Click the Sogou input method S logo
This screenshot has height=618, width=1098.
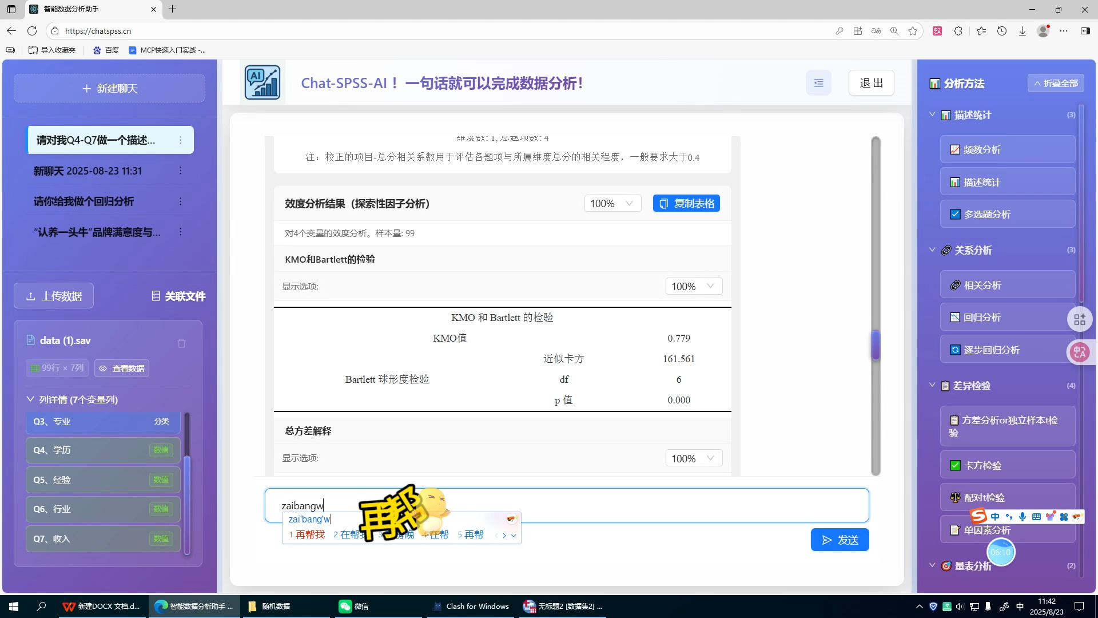[x=978, y=516]
